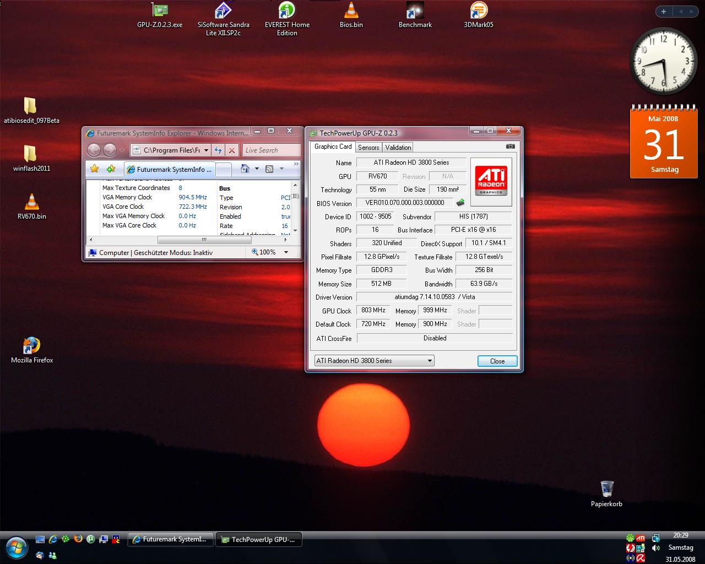Expand the ATI Radeon HD 3800 Series dropdown

point(430,361)
